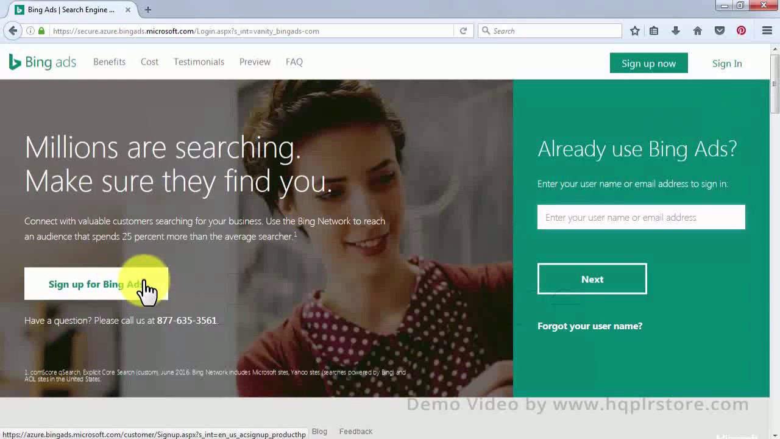Click the Next button
780x439 pixels.
click(x=592, y=279)
